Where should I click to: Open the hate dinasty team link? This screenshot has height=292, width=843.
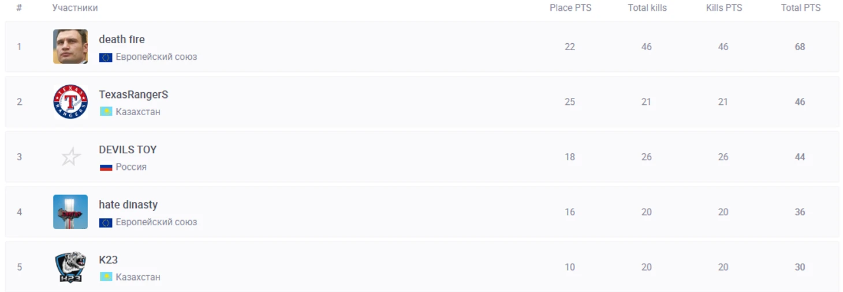[128, 204]
